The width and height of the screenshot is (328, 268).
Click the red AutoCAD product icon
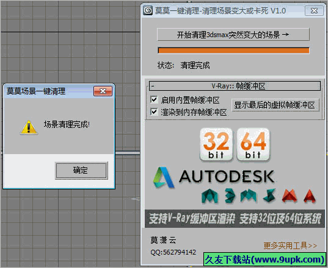click(310, 196)
